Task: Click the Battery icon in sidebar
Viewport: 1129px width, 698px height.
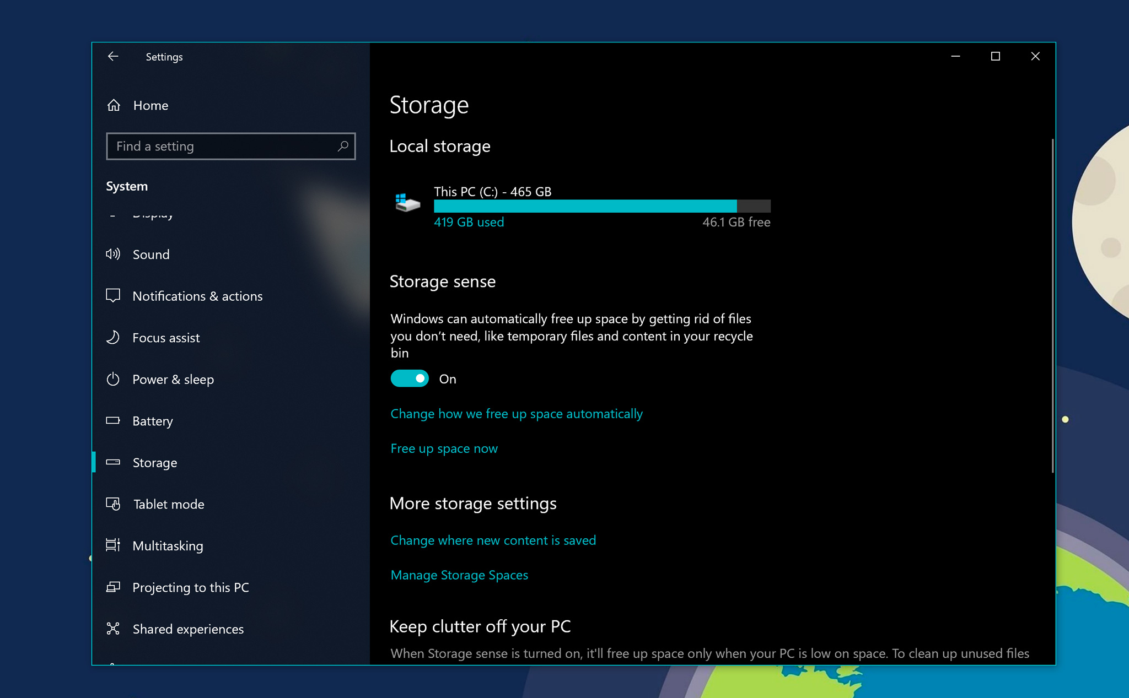Action: click(x=113, y=420)
